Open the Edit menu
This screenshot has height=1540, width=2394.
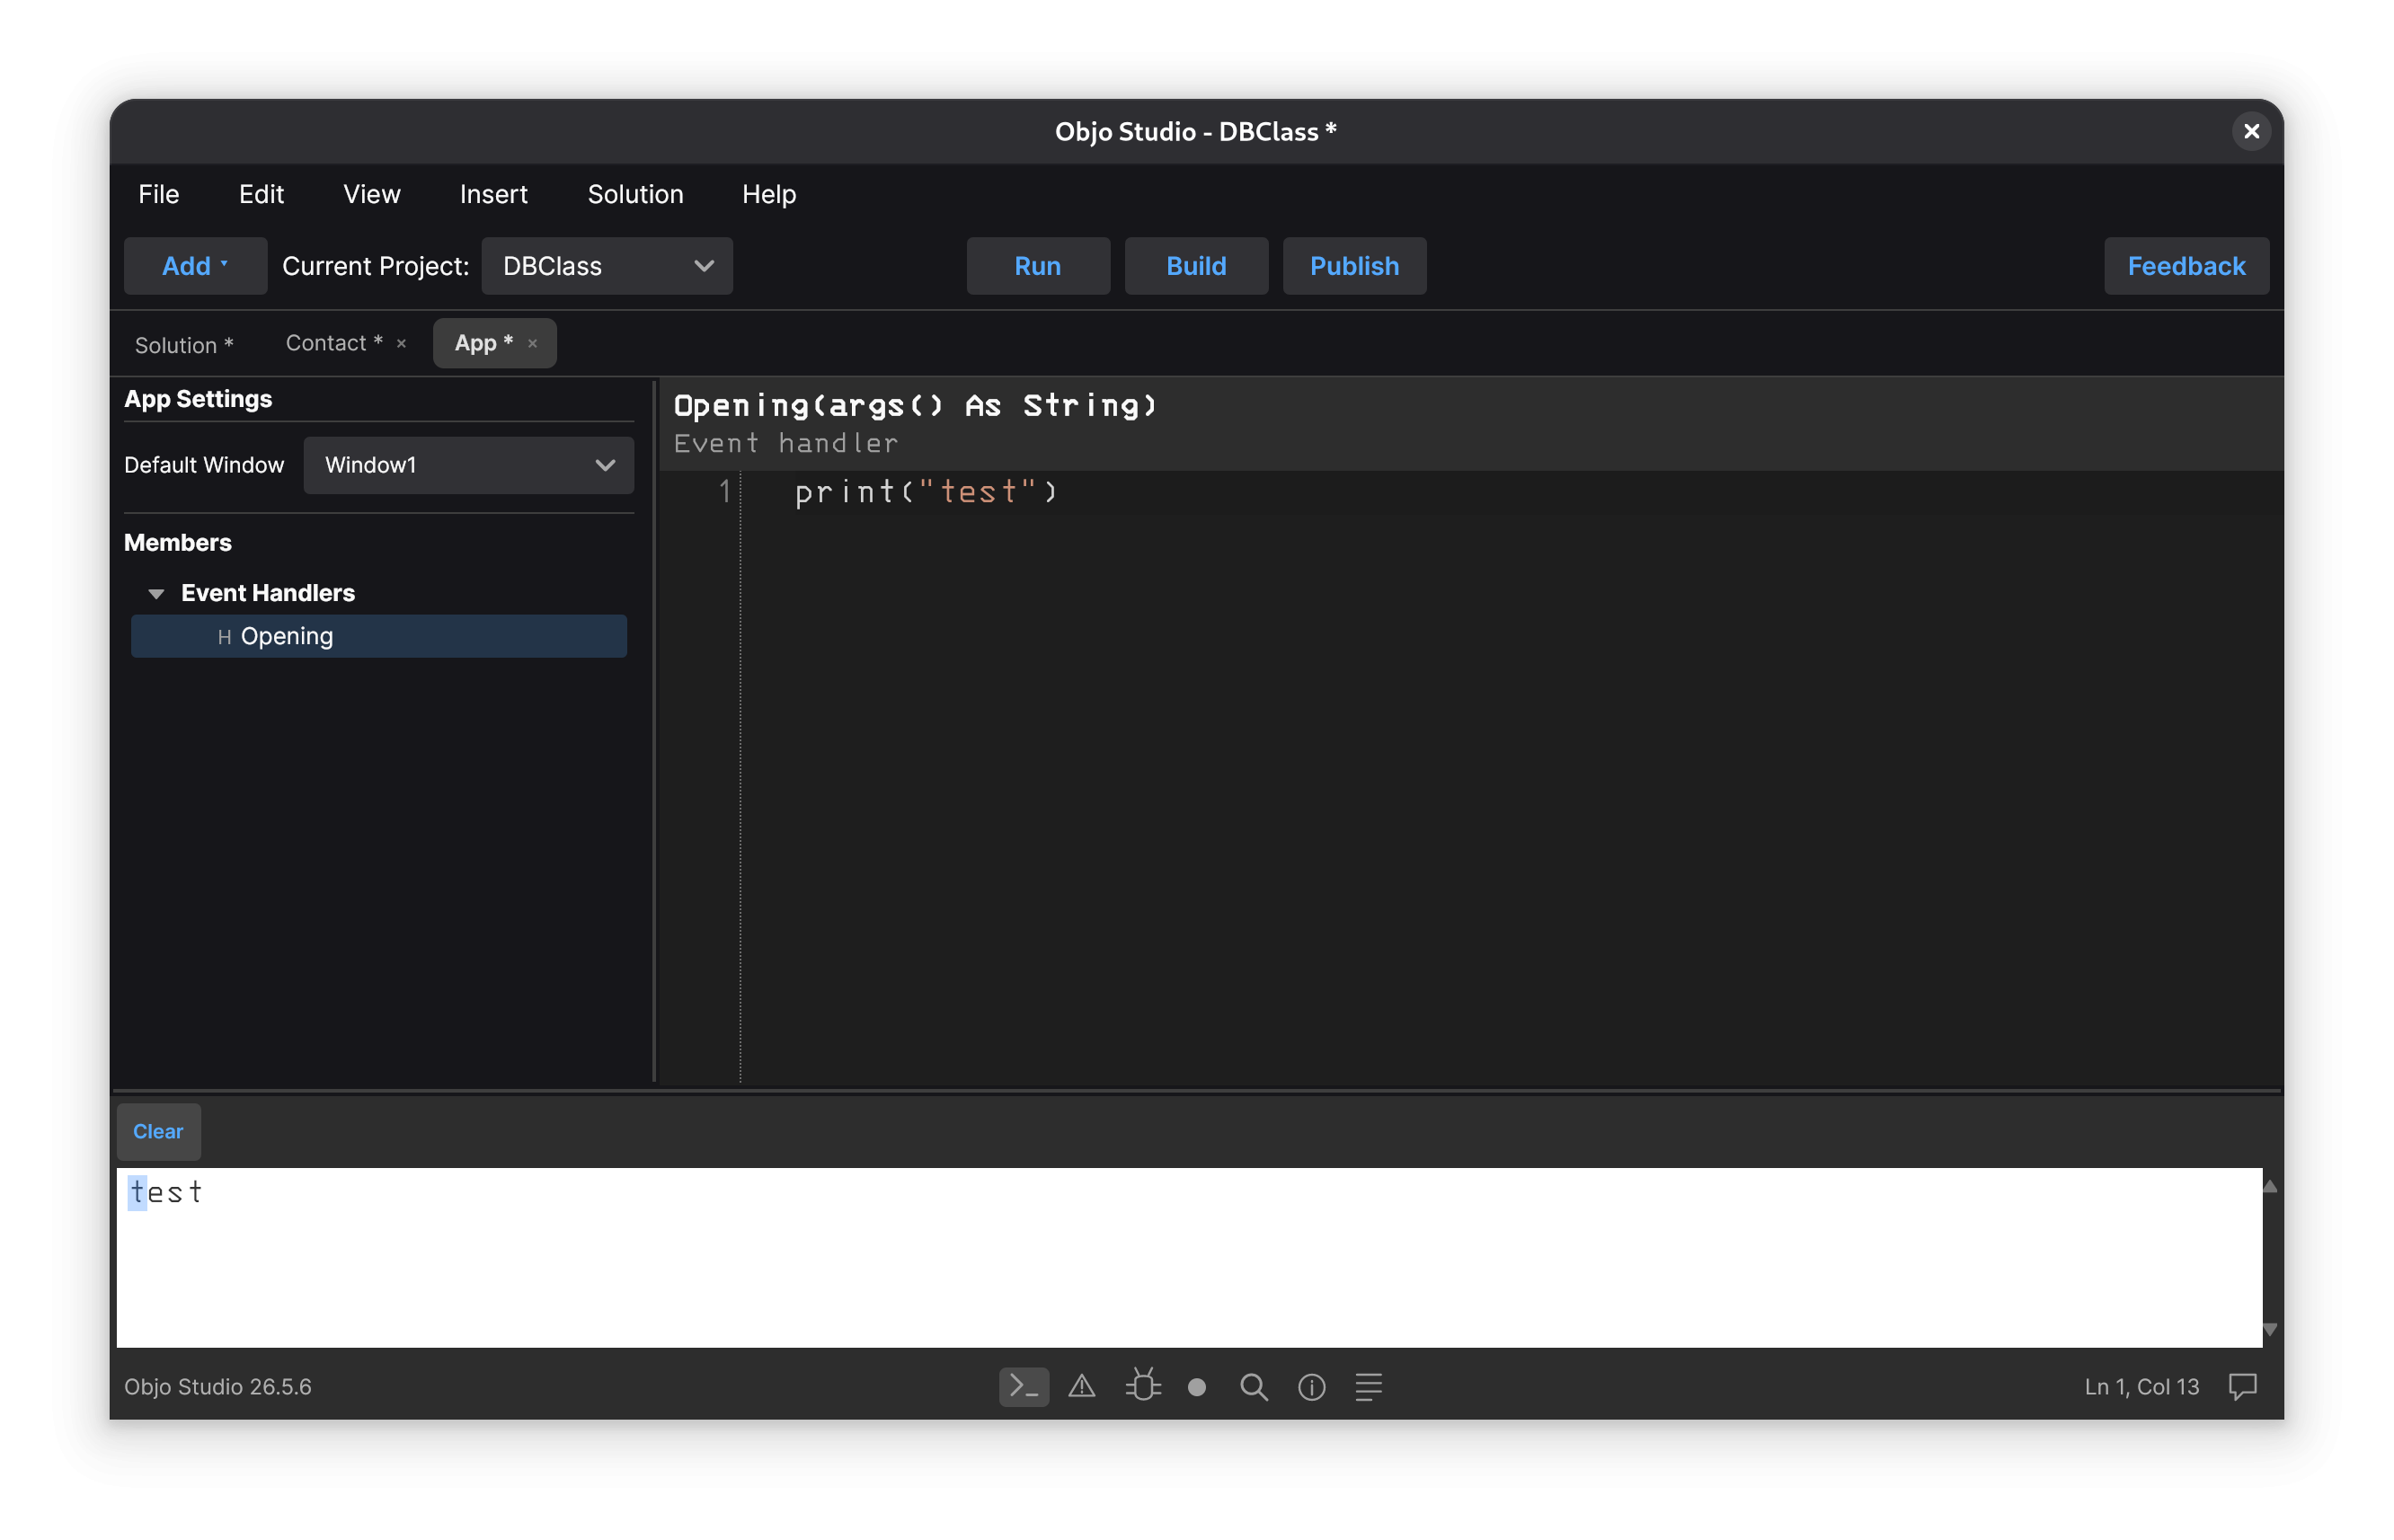tap(261, 194)
